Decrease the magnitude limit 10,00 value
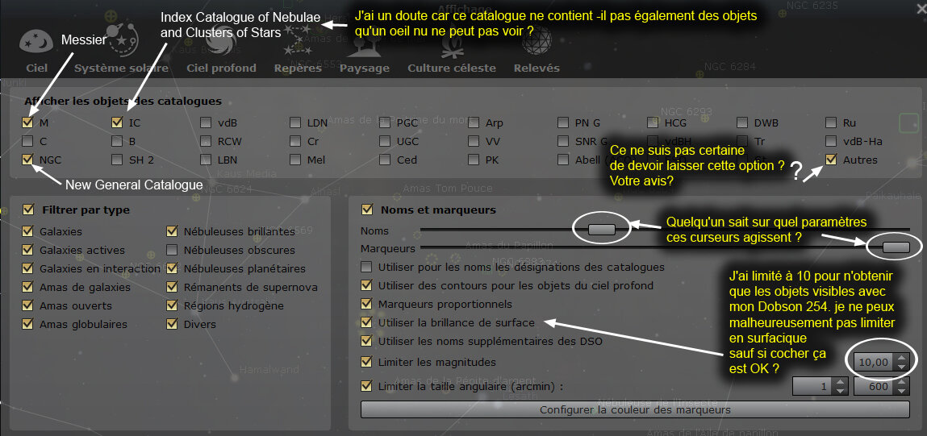The image size is (927, 436). 901,366
